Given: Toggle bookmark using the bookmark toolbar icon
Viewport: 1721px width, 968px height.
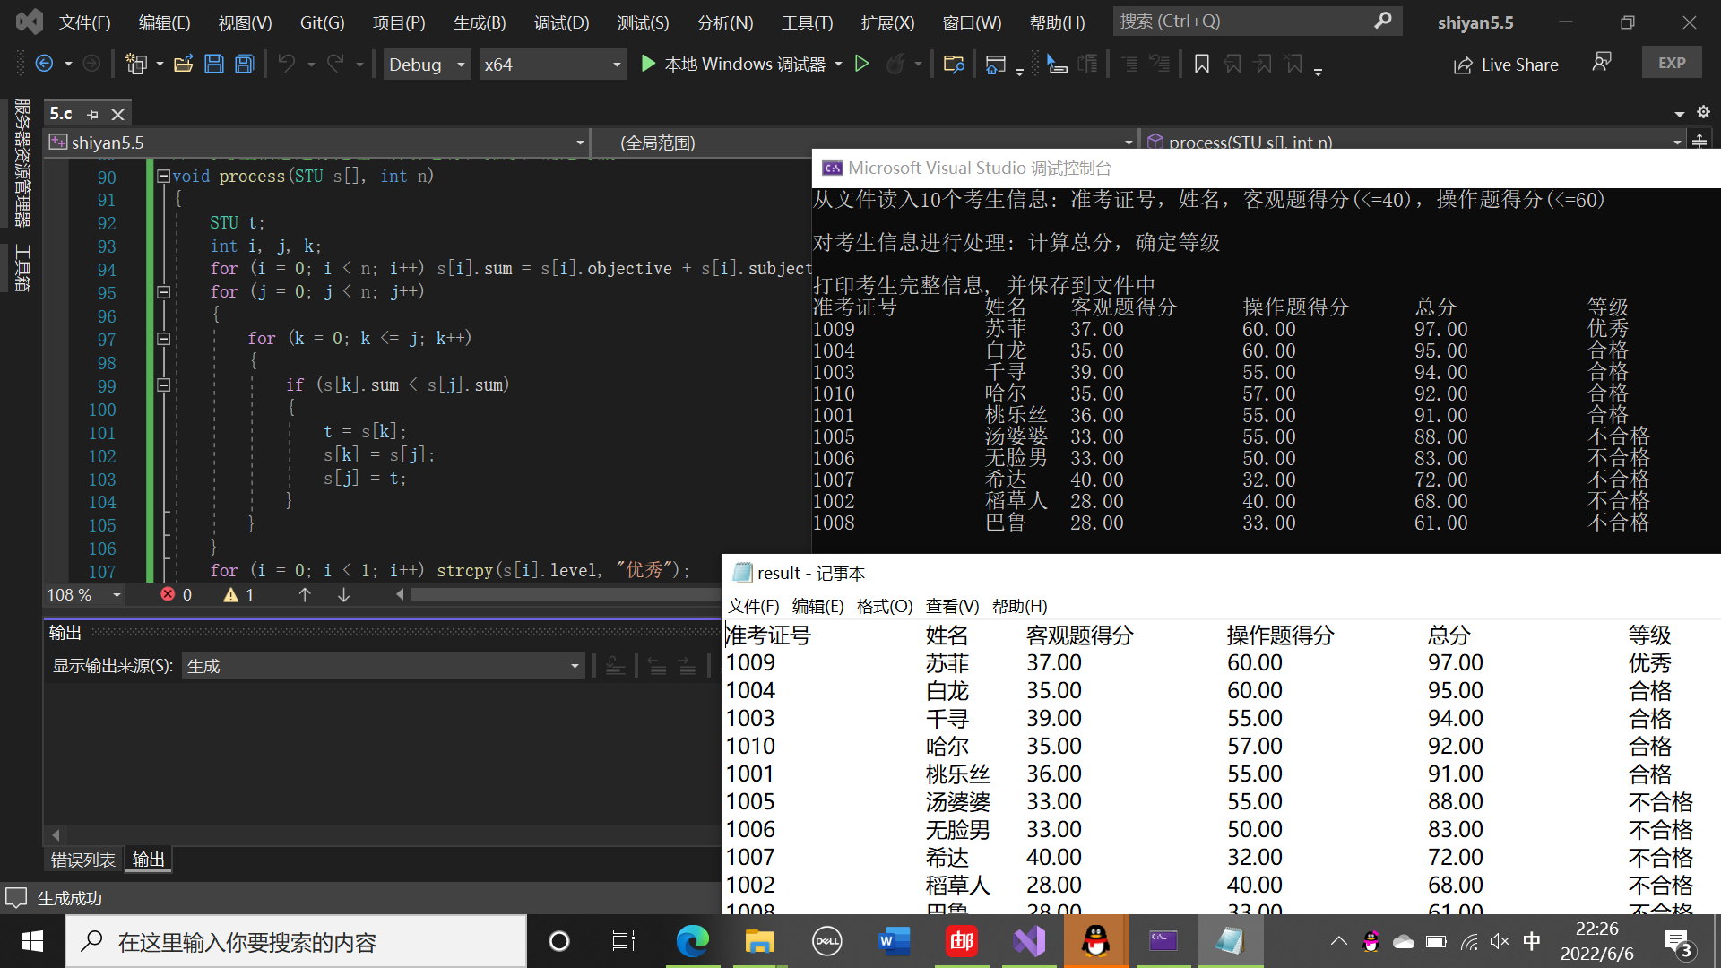Looking at the screenshot, I should click(x=1202, y=64).
